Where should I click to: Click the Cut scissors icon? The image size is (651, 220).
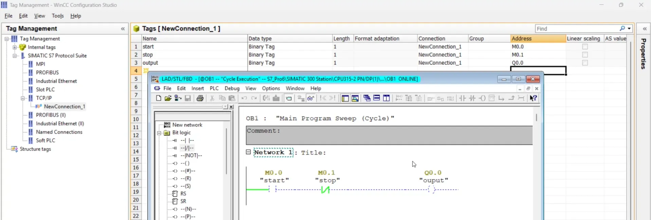coord(212,98)
